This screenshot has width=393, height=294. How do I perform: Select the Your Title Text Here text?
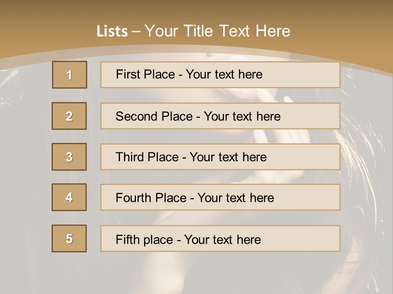pos(217,31)
